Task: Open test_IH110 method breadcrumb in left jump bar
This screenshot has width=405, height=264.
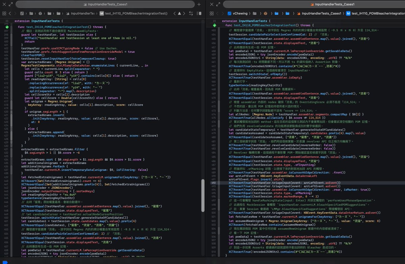Action: (133, 14)
